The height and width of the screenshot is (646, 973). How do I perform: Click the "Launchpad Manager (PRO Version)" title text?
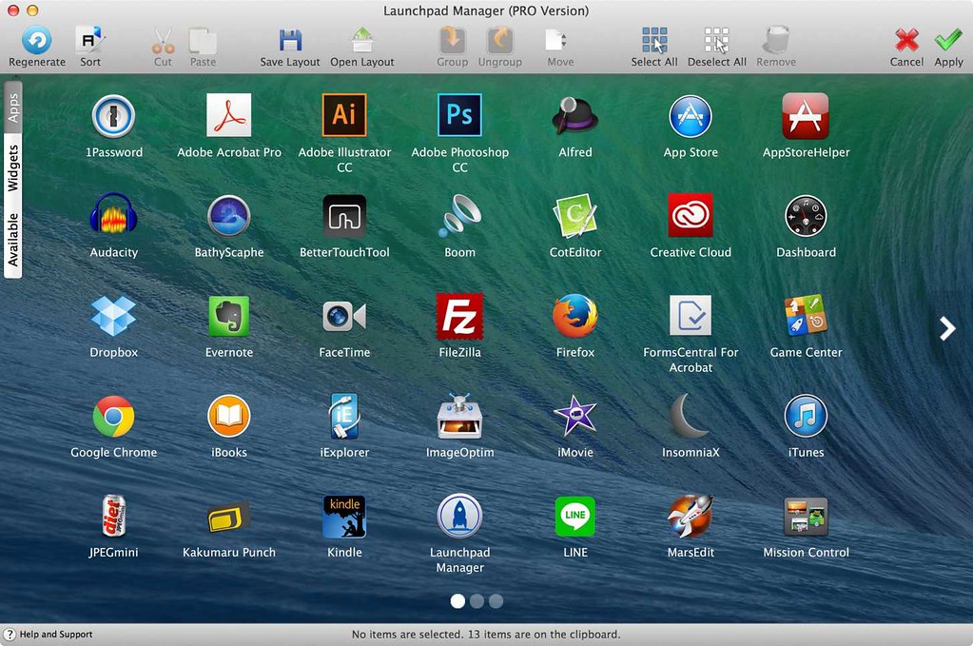coord(486,10)
